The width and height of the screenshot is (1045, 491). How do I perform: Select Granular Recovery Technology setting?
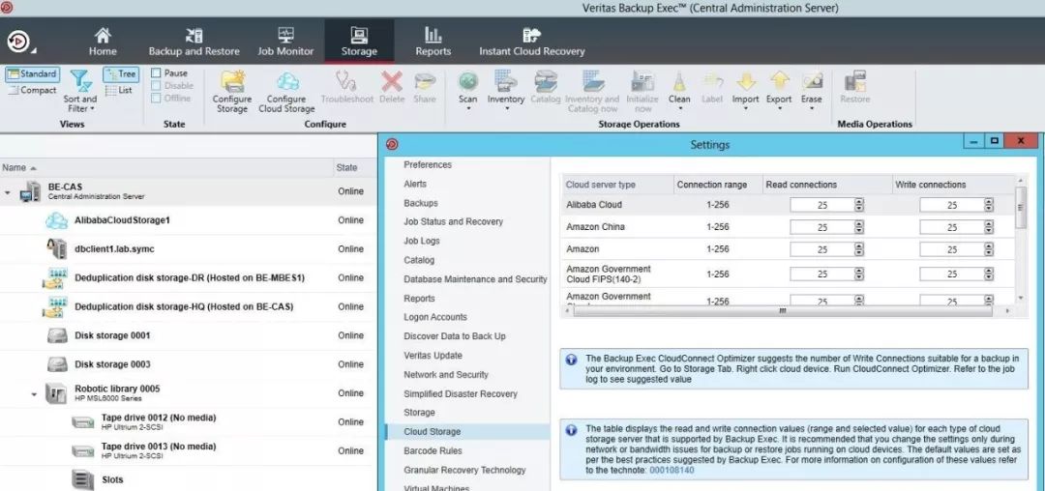coord(465,471)
